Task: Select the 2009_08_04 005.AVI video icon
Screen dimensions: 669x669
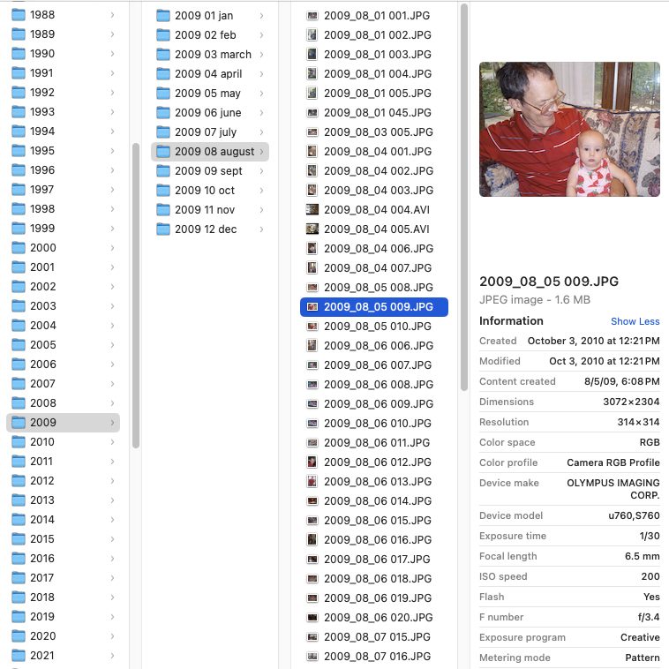Action: click(x=312, y=229)
